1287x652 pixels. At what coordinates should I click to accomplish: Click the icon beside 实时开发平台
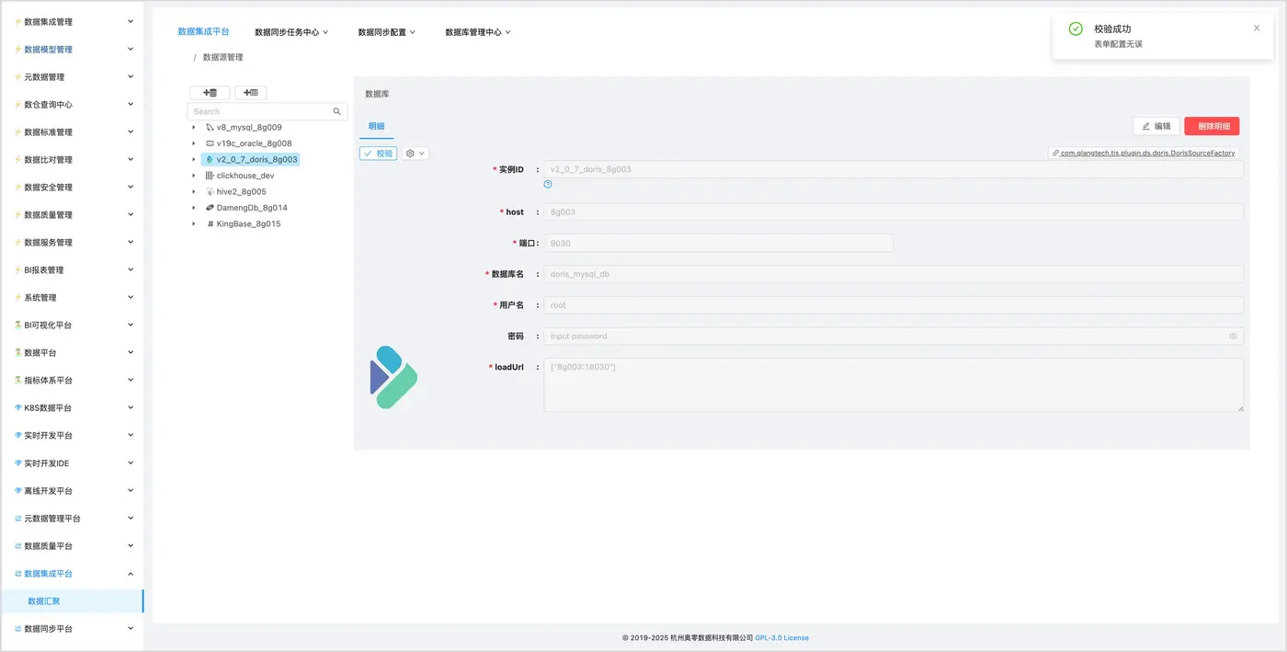tap(17, 435)
